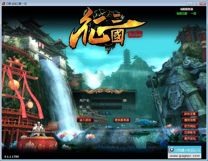This screenshot has width=208, height=161.
Task: Open 更换服务器 to change server
Action: point(122,120)
